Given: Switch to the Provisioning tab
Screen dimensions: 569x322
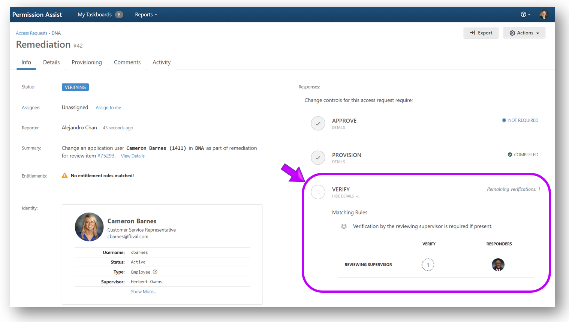Looking at the screenshot, I should [87, 62].
